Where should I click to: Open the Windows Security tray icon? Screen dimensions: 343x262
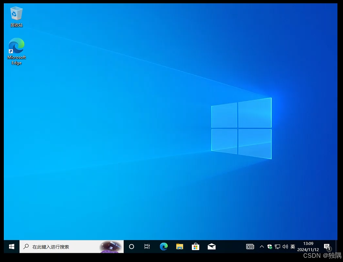(x=270, y=247)
